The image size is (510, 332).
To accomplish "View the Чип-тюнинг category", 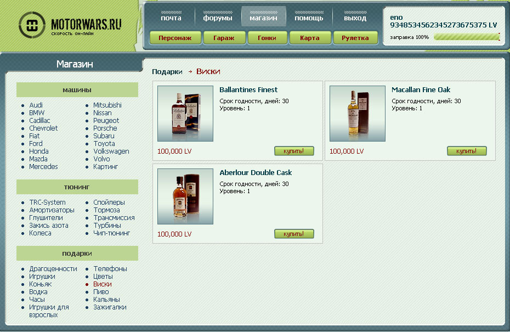I will point(111,233).
